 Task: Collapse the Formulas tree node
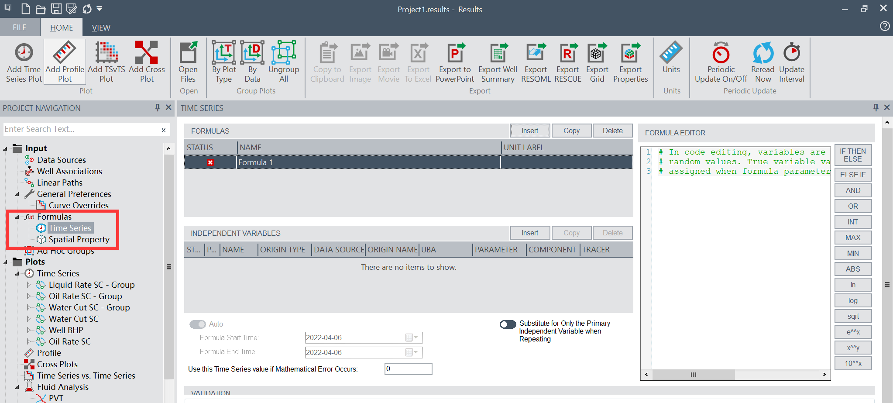pyautogui.click(x=17, y=217)
